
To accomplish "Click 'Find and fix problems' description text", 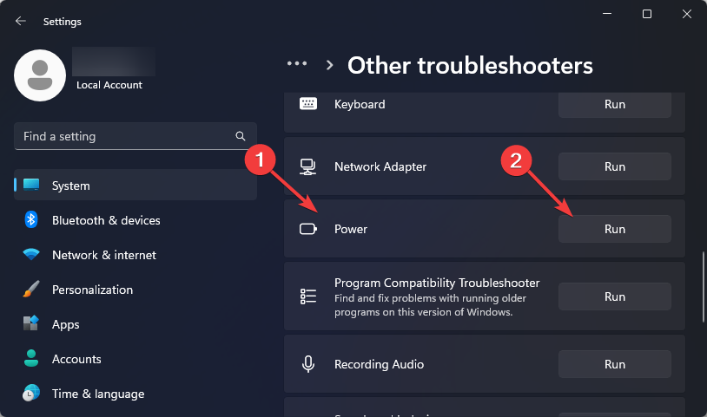I will pos(430,305).
